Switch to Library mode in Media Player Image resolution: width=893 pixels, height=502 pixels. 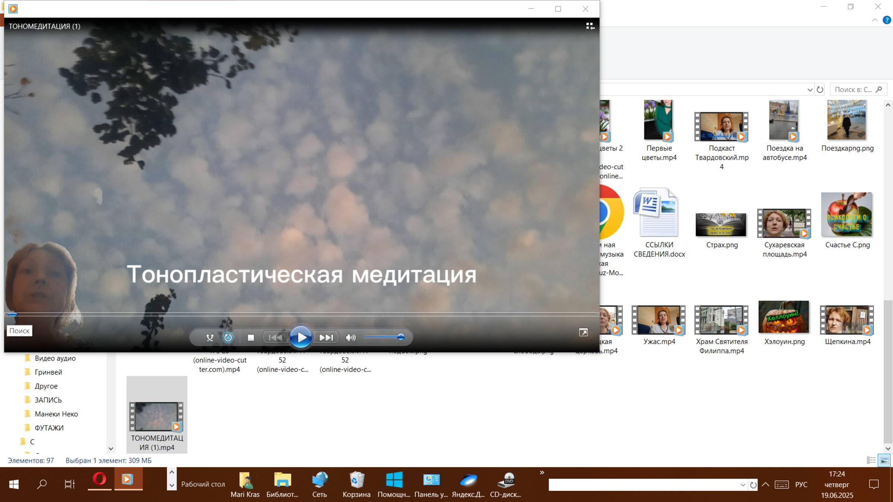590,26
